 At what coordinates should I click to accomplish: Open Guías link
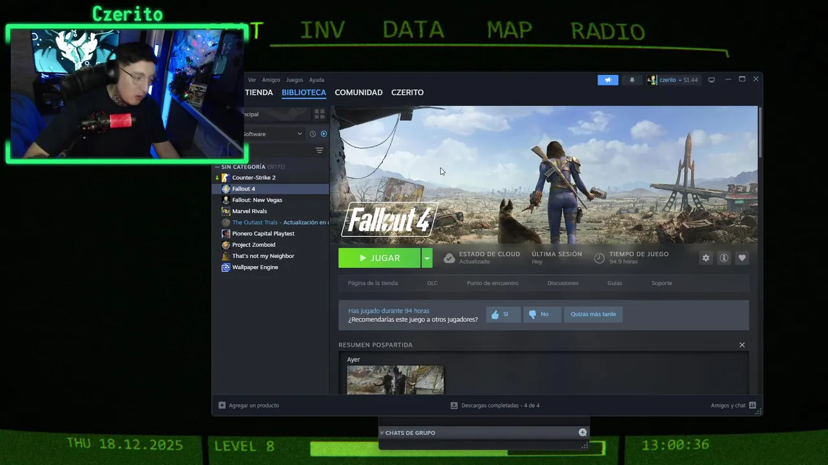pos(615,283)
